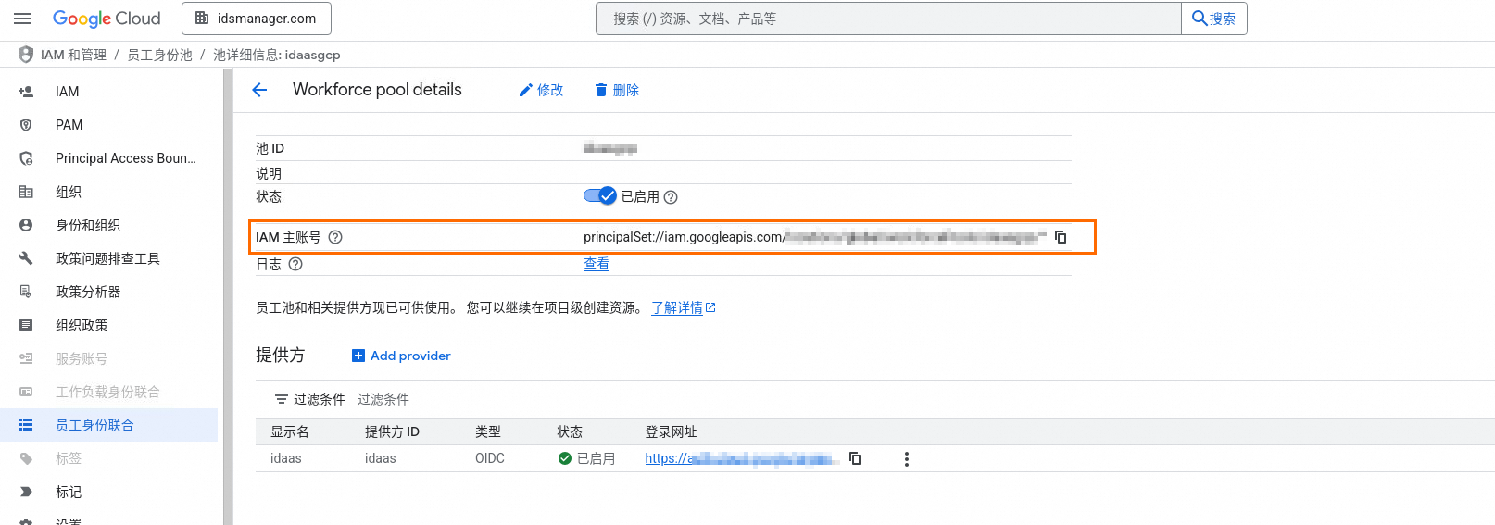Click the Google Cloud logo

107,19
